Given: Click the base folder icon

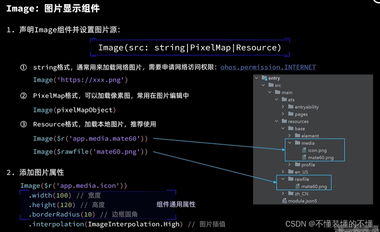Looking at the screenshot, I should [291, 128].
